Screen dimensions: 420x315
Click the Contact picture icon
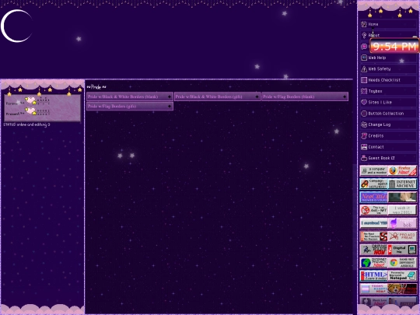tap(364, 147)
